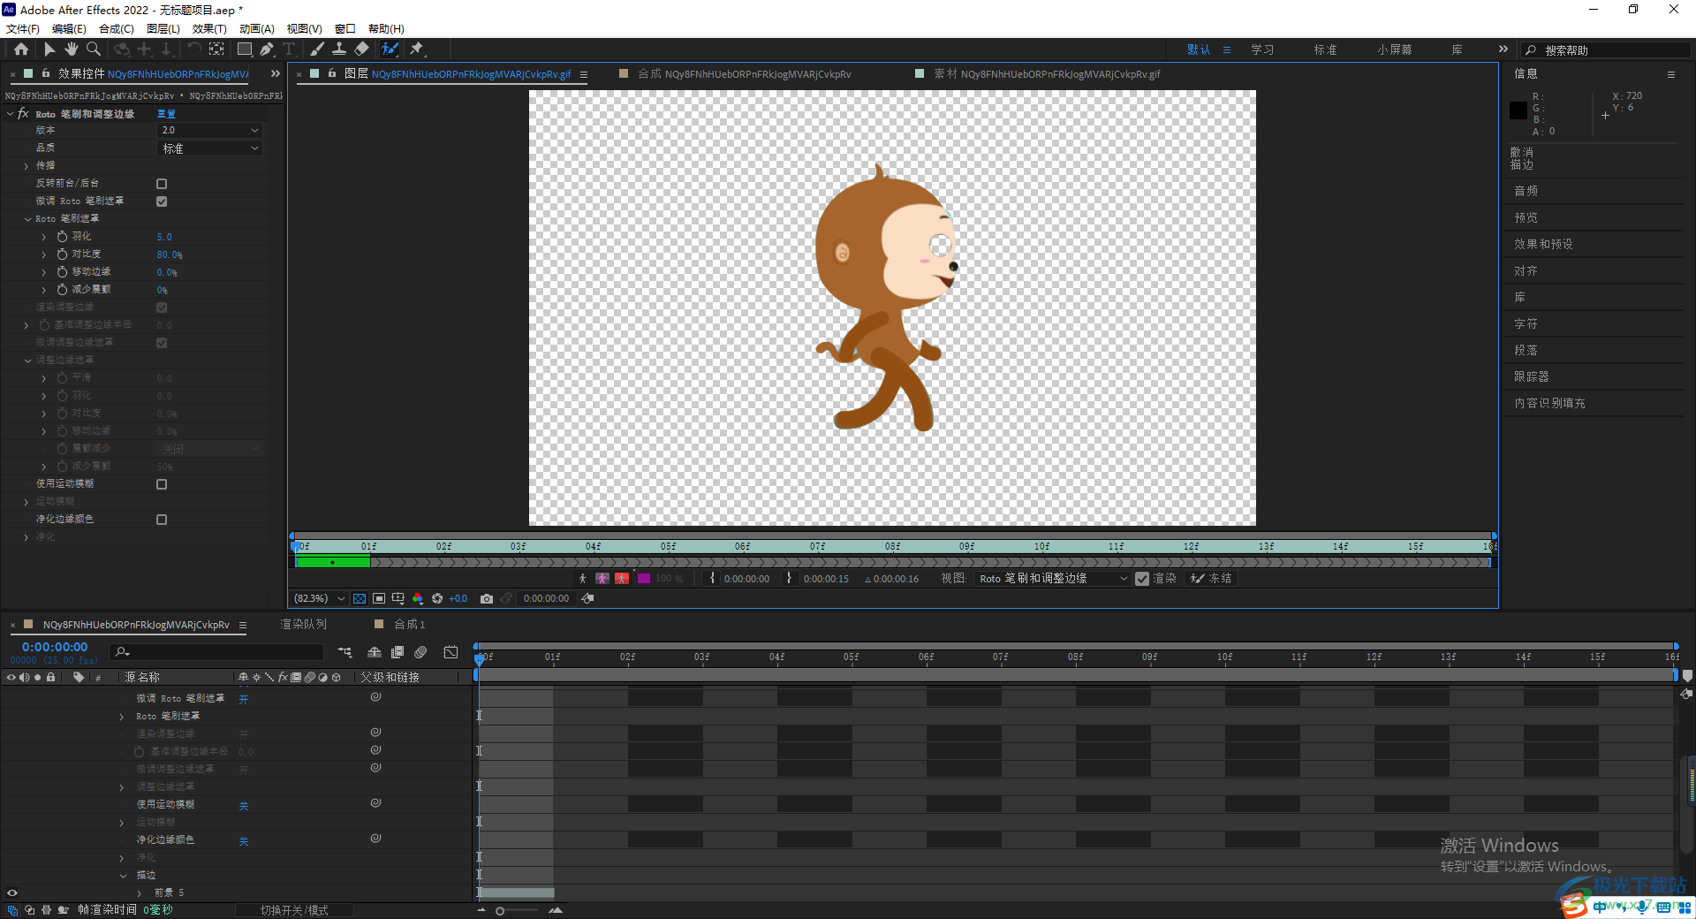
Task: Select the Pen tool
Action: (267, 49)
